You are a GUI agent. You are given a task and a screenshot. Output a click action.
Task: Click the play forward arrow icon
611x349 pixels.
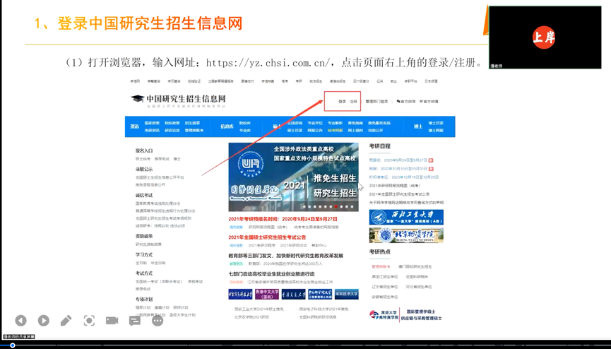click(x=44, y=321)
